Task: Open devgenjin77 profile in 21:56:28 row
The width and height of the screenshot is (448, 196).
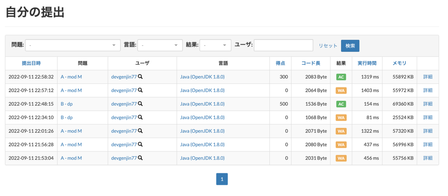Action: click(x=124, y=144)
